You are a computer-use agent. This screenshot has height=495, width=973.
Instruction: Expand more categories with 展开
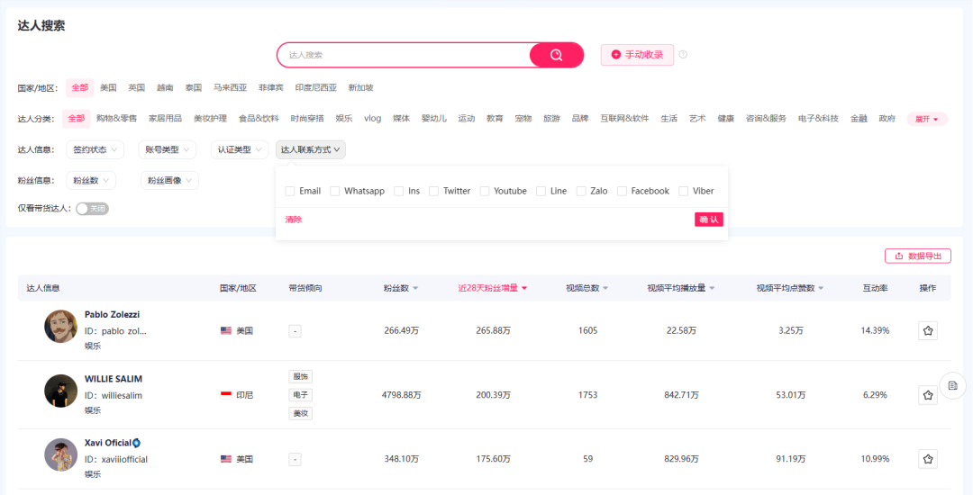click(927, 119)
